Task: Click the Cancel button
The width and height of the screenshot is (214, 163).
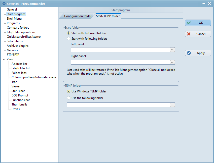Action: pyautogui.click(x=198, y=34)
